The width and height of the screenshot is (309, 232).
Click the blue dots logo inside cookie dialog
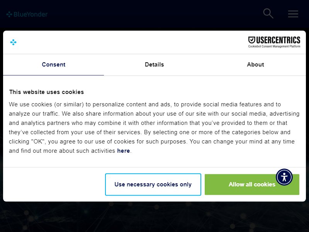point(14,42)
